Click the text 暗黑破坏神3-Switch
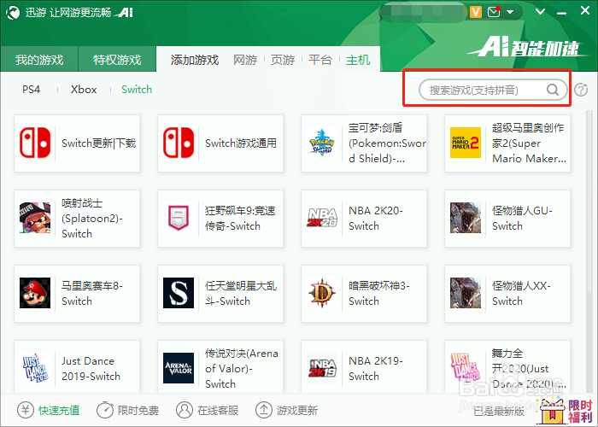Image resolution: width=598 pixels, height=427 pixels. tap(379, 293)
